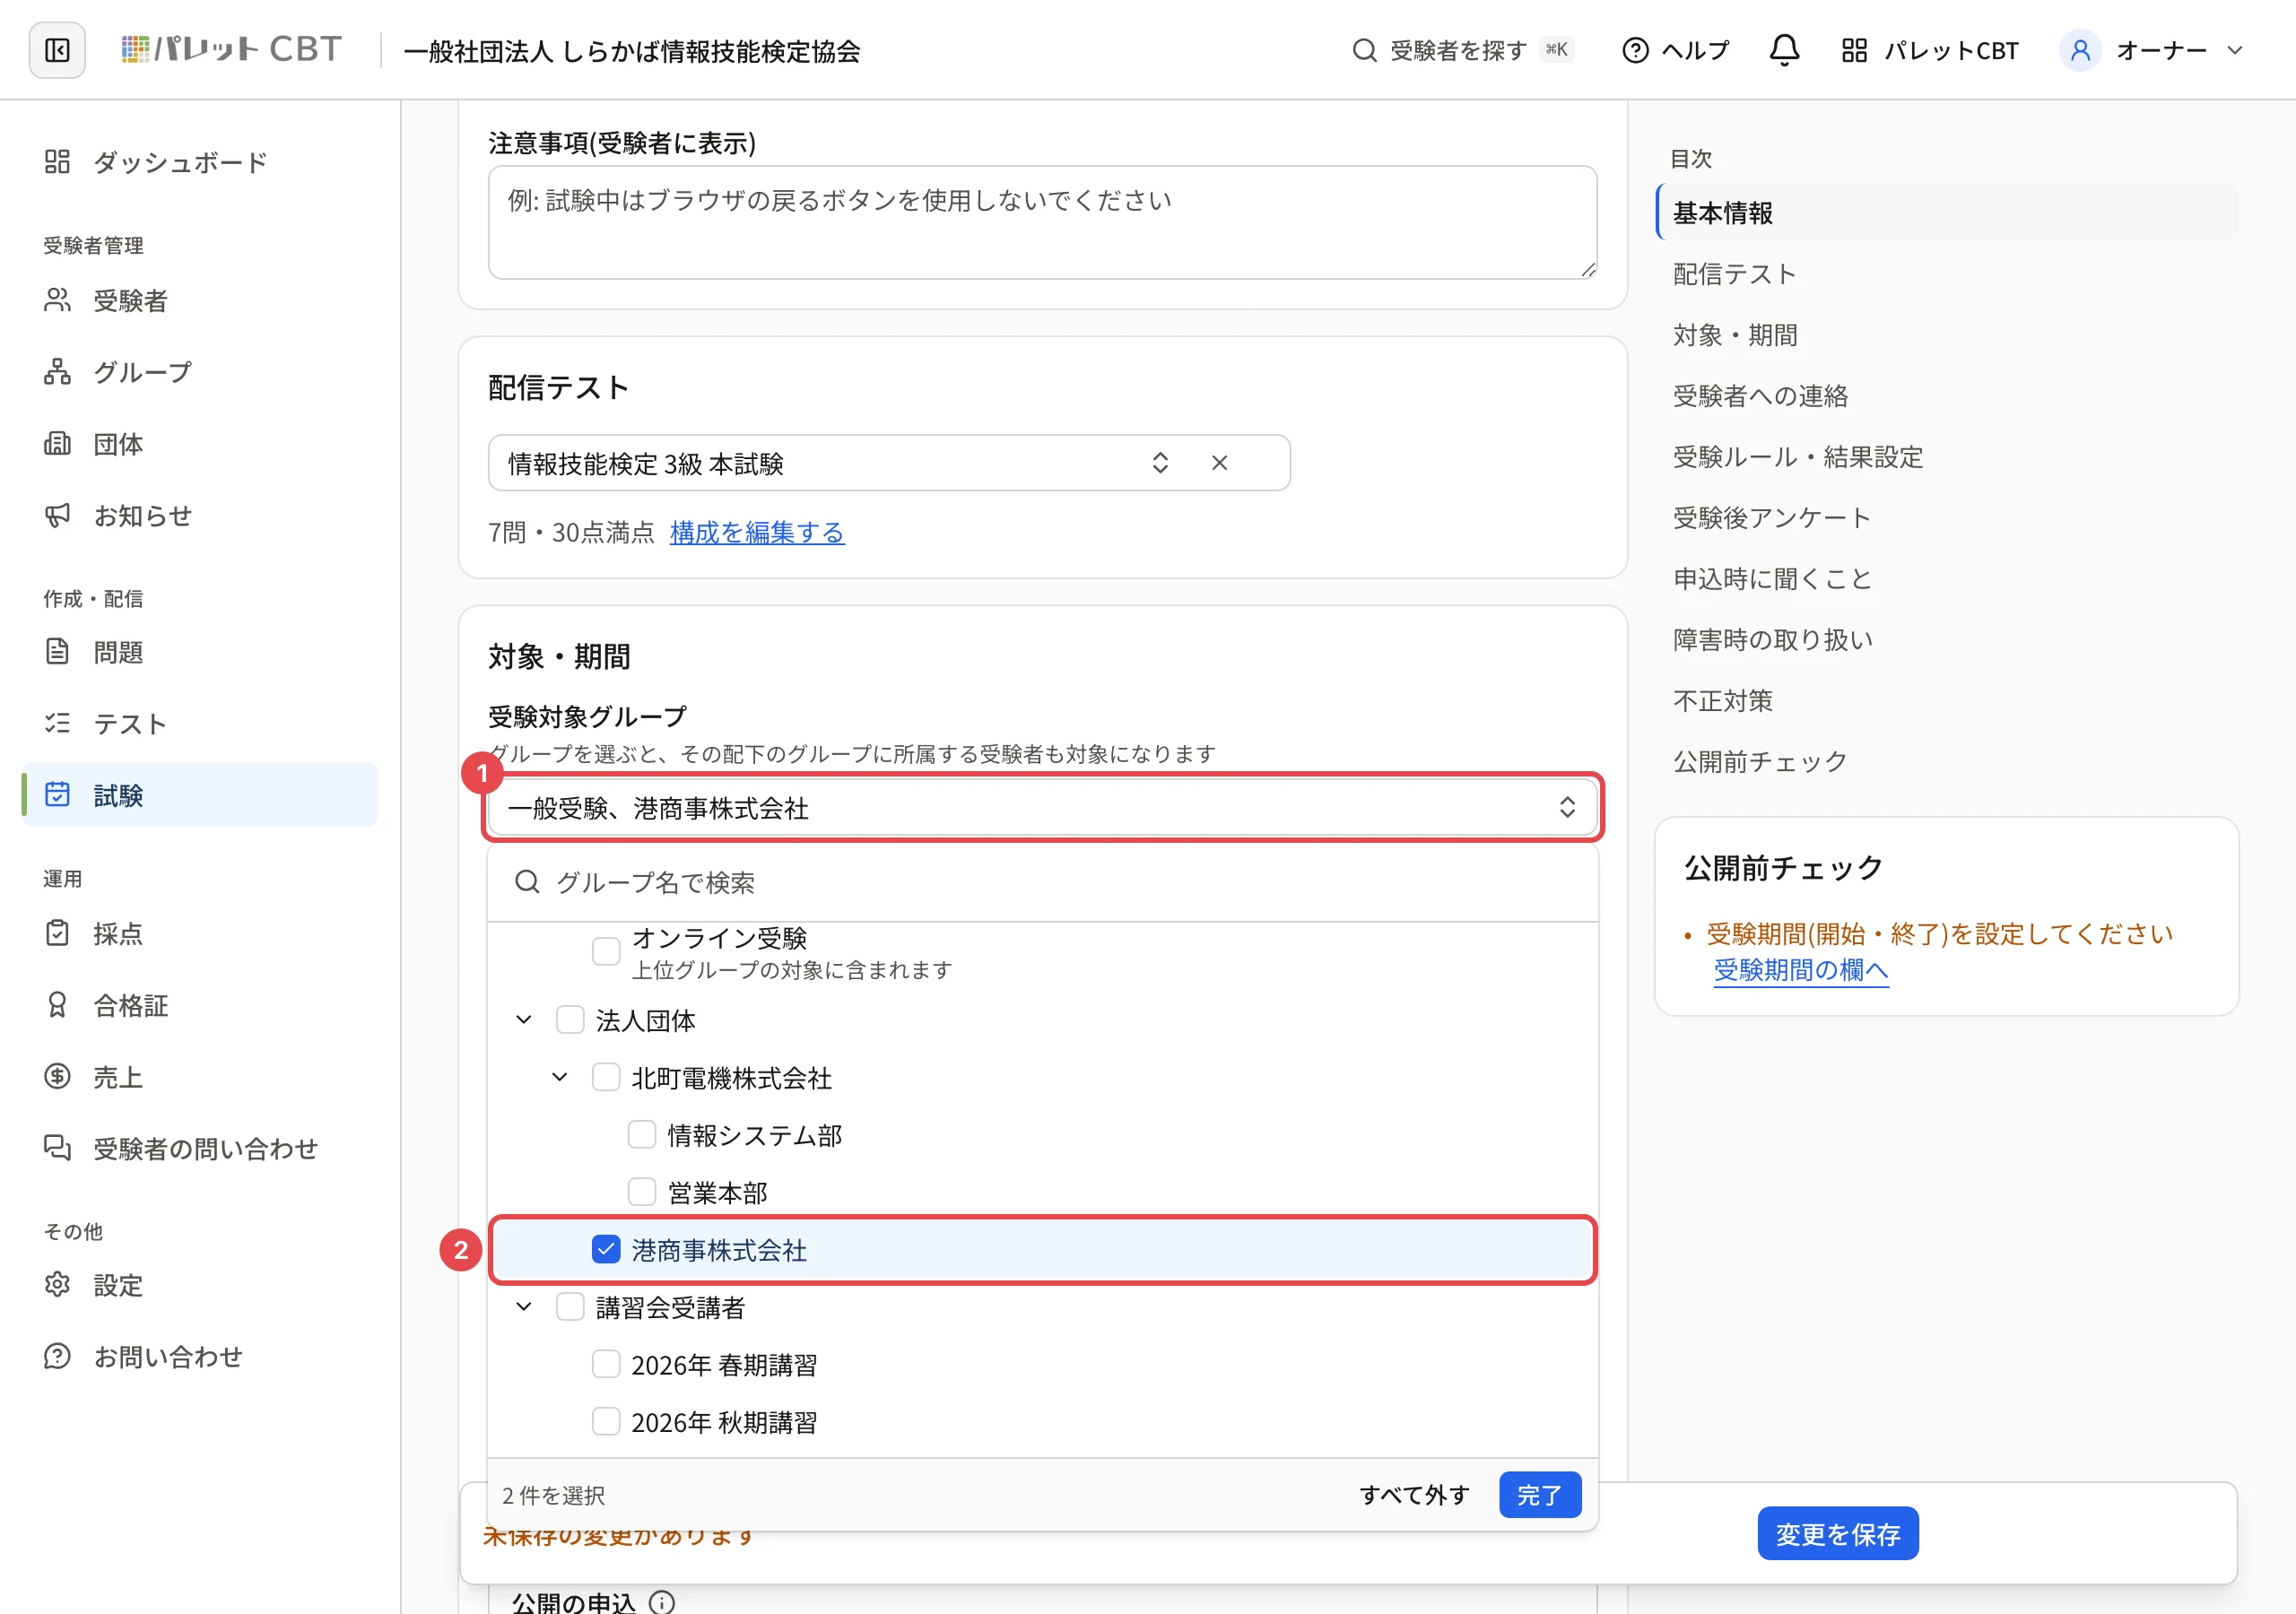2296x1614 pixels.
Task: Collapse the 講習会受講者 tree node
Action: (x=523, y=1306)
